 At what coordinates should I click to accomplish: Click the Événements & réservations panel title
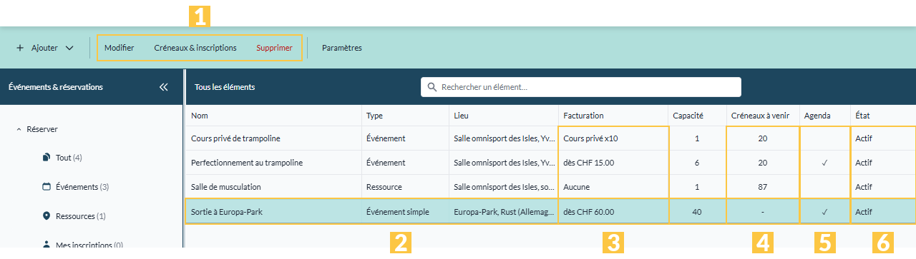(x=55, y=87)
